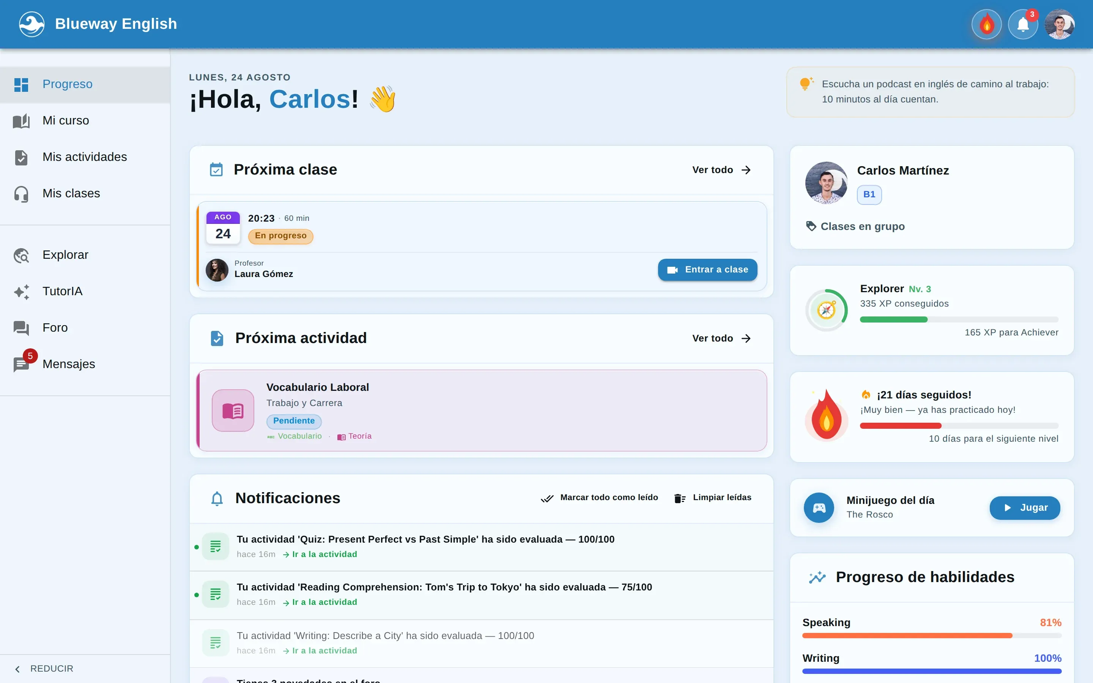
Task: Click the Minijuego gamepad icon
Action: click(819, 508)
